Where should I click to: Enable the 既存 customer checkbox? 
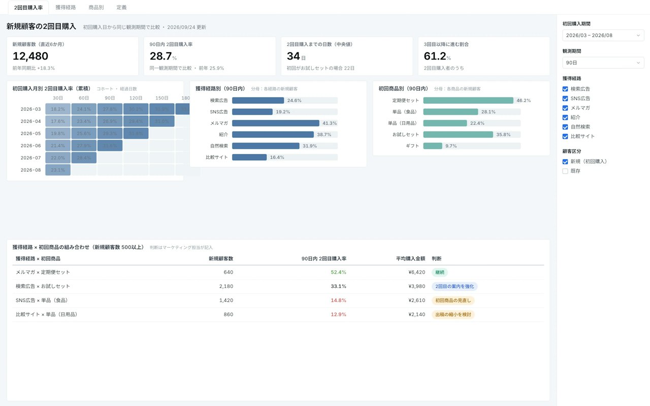click(x=565, y=172)
